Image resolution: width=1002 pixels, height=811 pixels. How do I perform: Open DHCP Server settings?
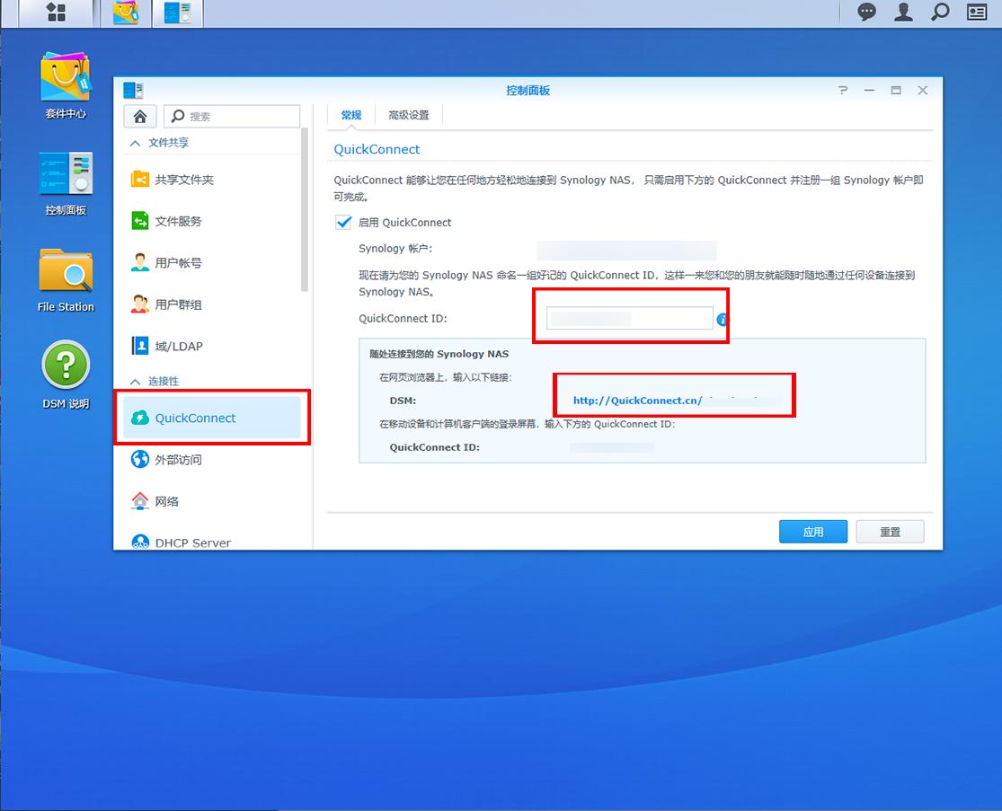192,541
